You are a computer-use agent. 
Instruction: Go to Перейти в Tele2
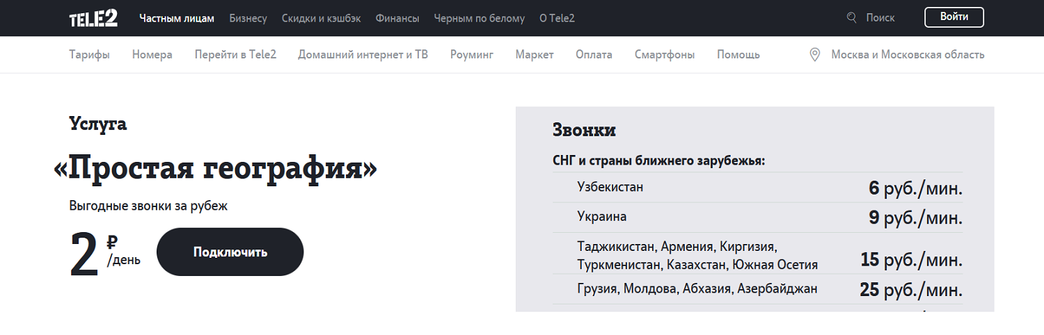tap(235, 55)
